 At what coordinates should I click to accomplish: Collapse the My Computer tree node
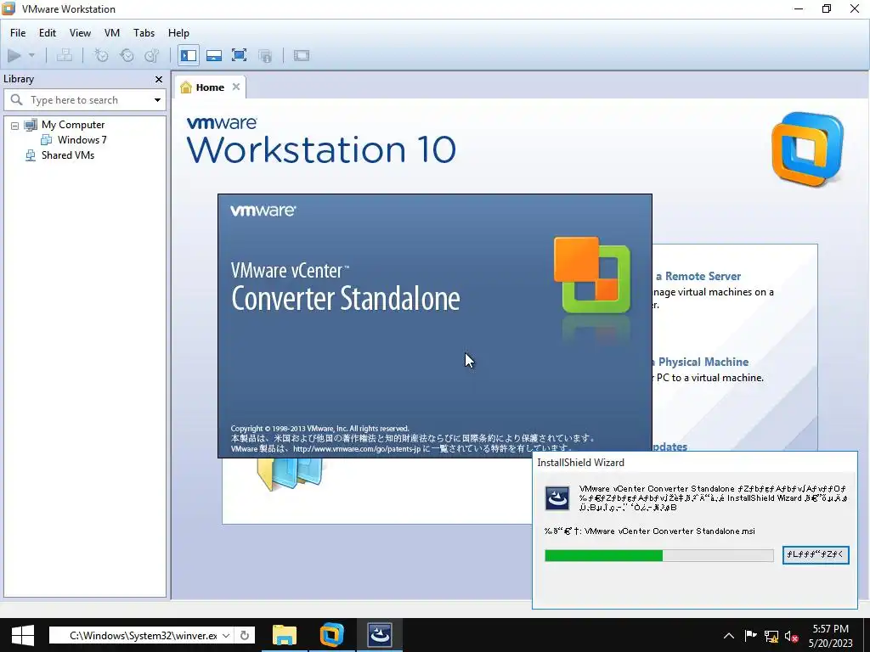coord(15,126)
